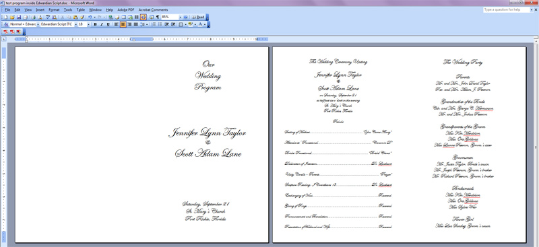Open the font color picker arrow

click(205, 24)
